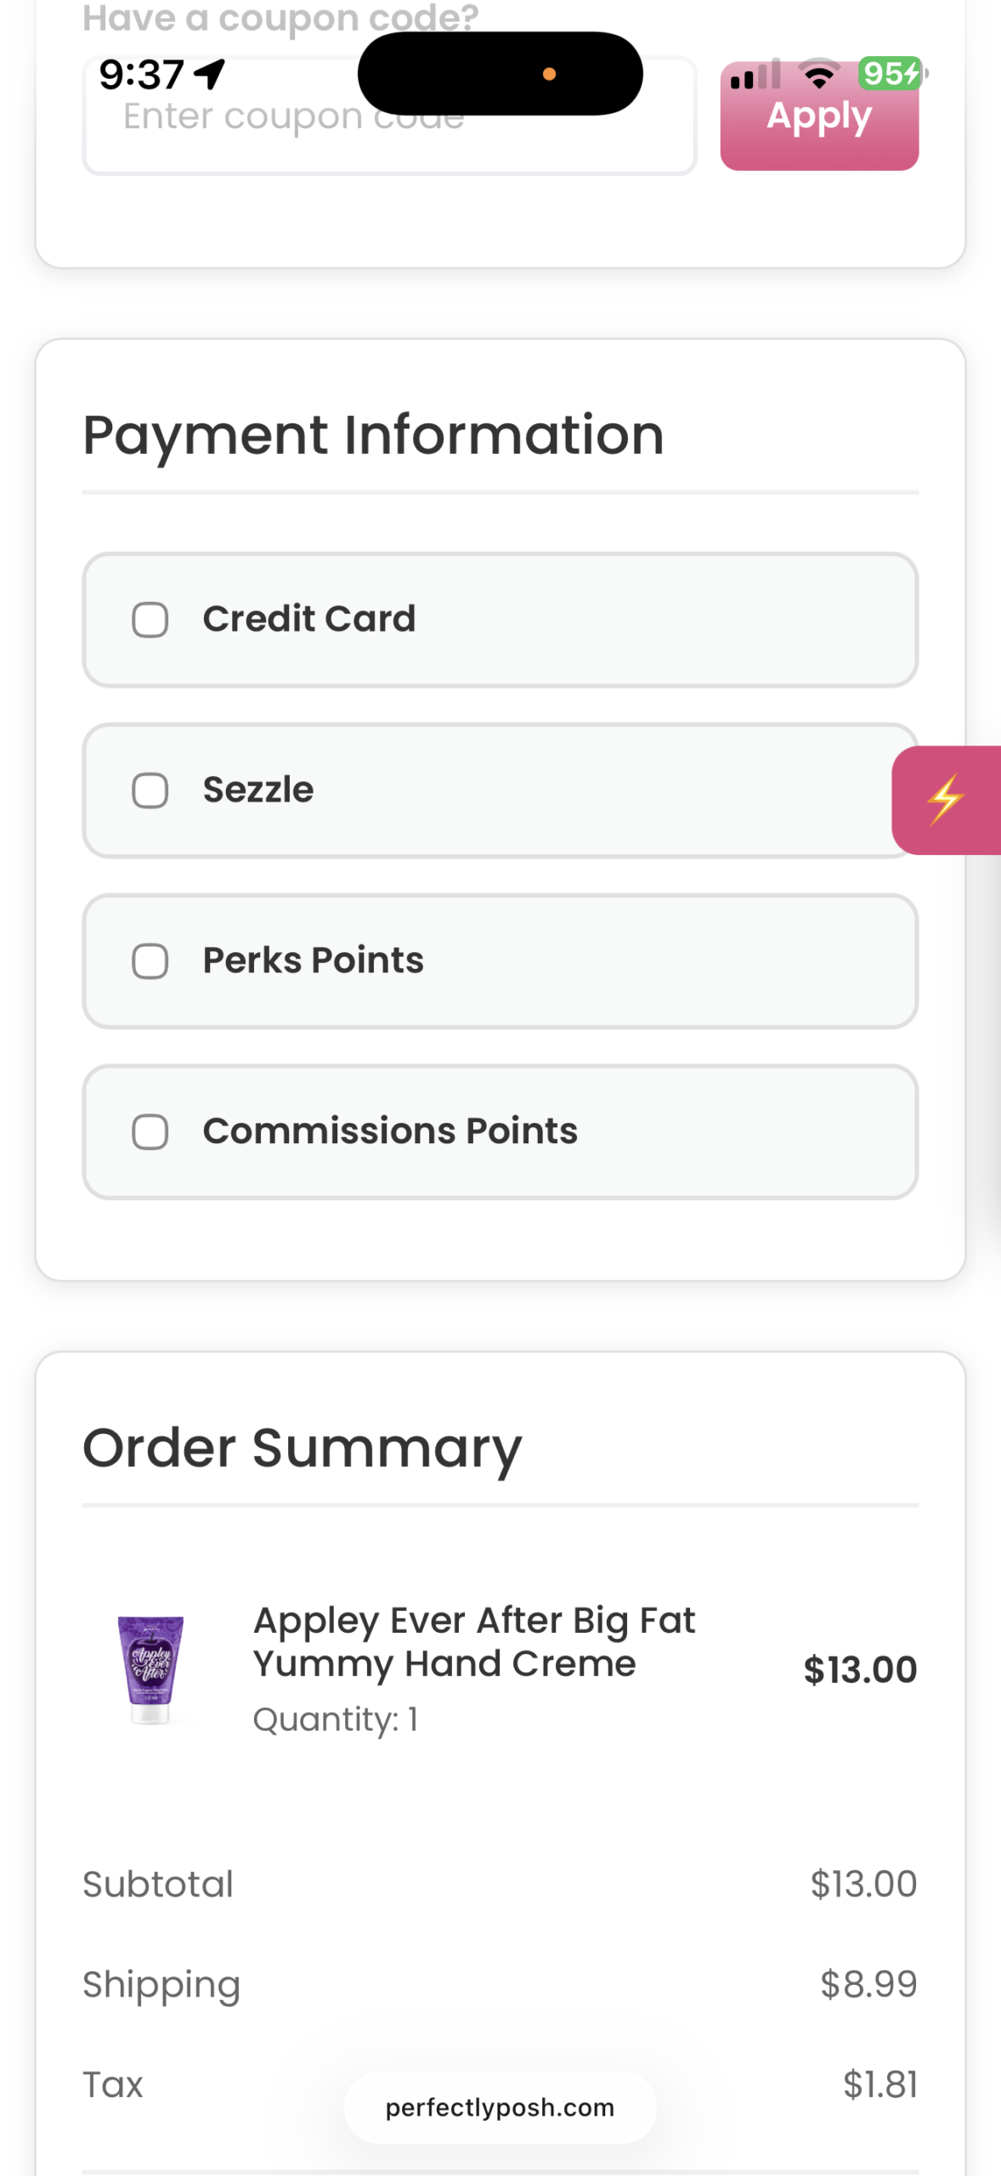
Task: Tap the battery indicator icon
Action: point(891,74)
